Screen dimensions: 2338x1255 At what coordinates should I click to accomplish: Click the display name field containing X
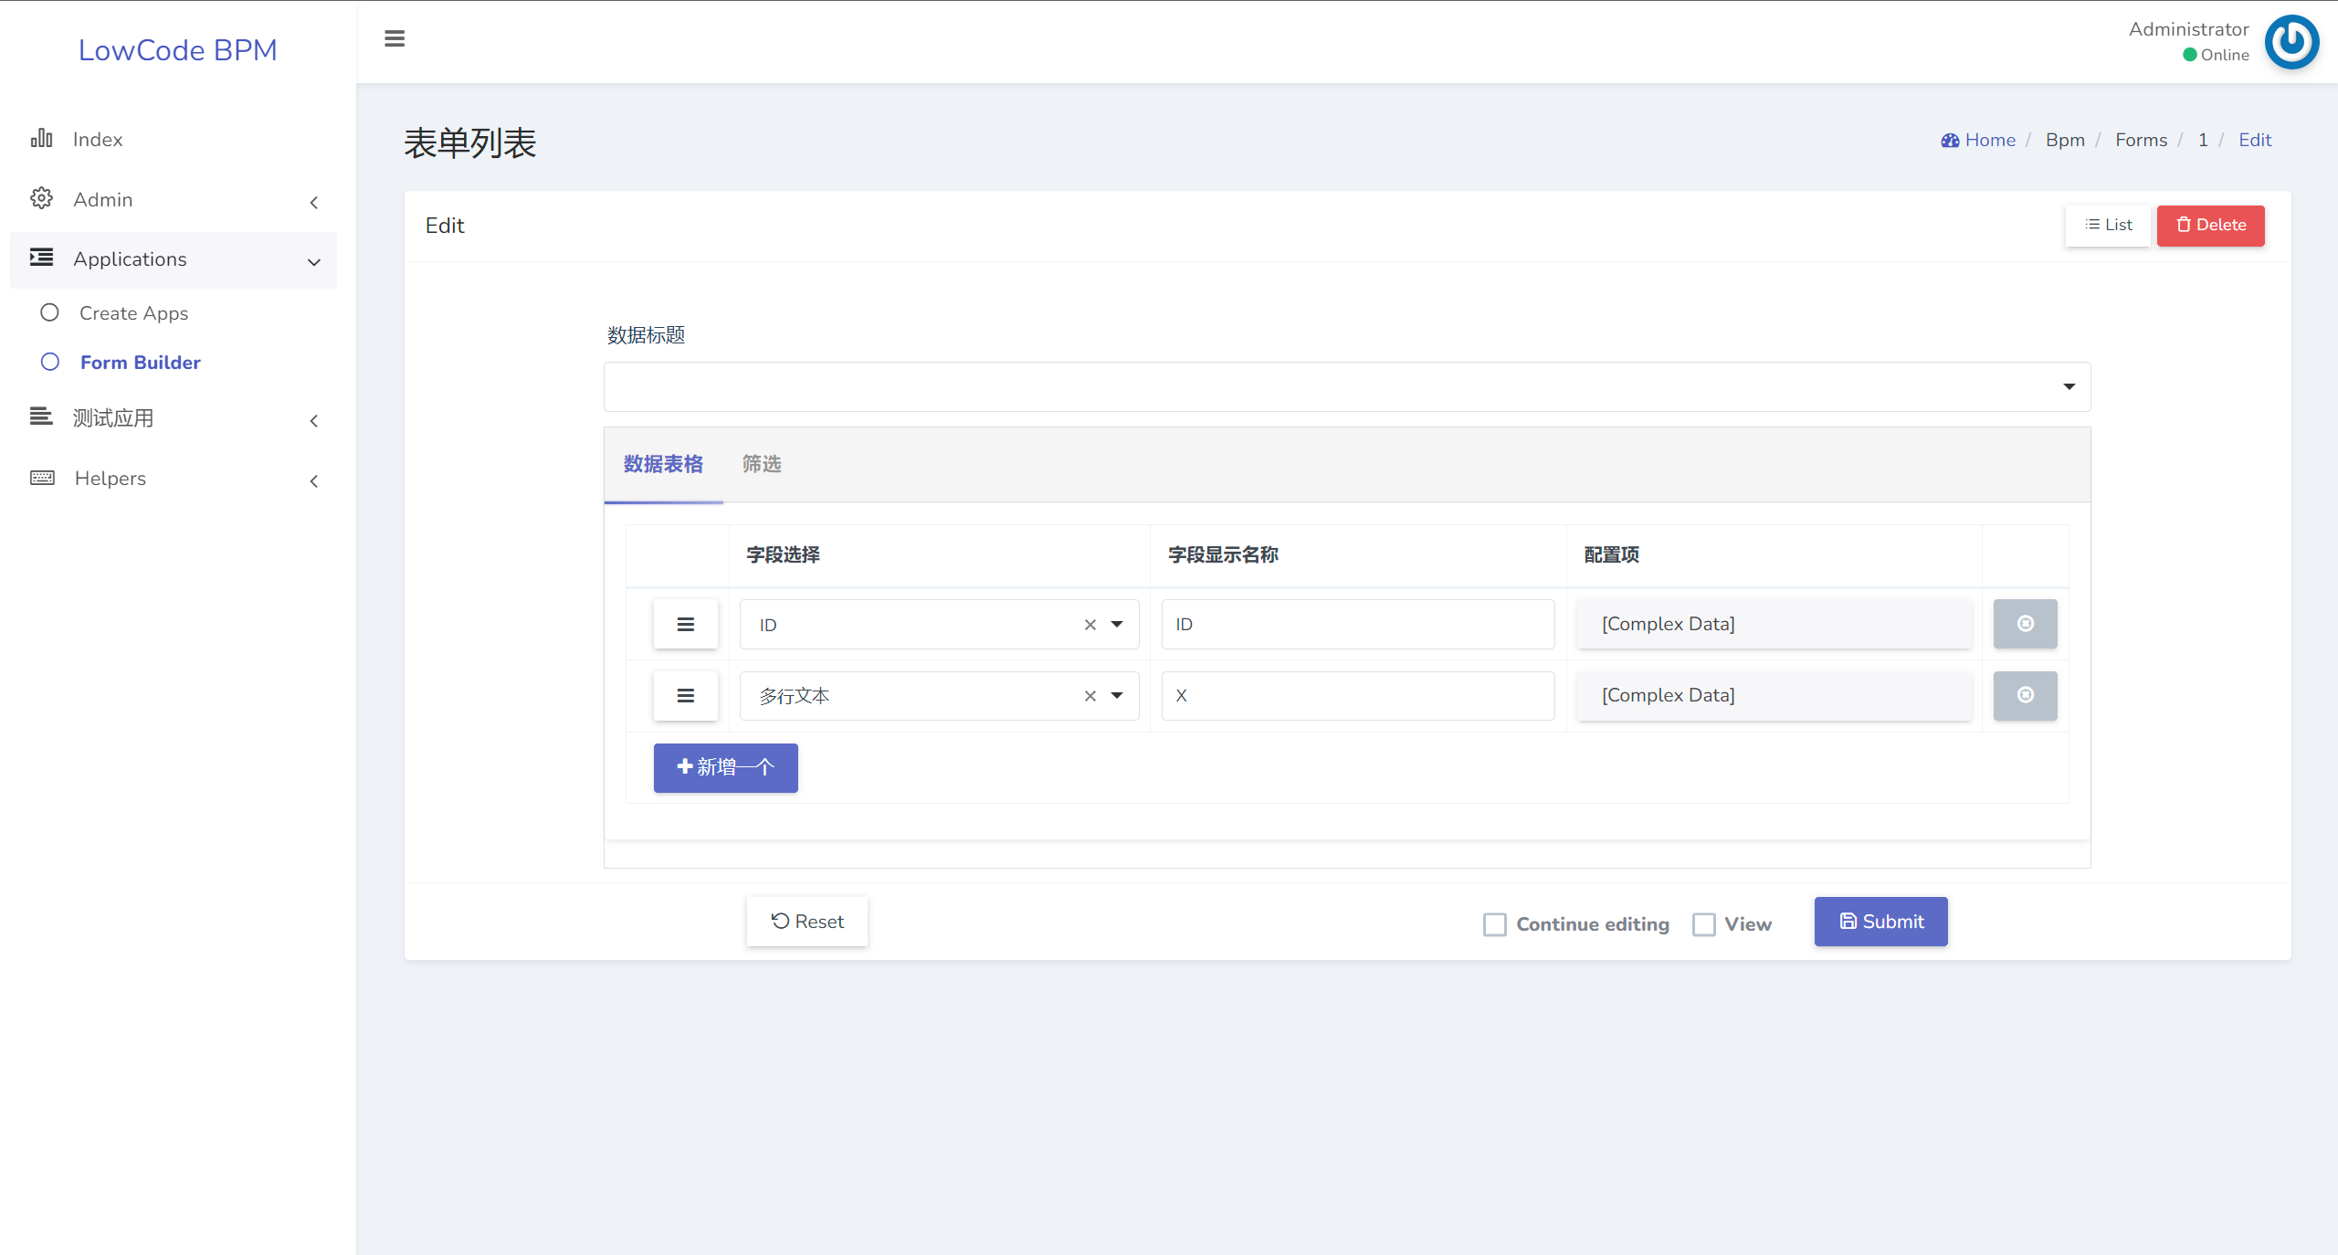click(x=1357, y=696)
